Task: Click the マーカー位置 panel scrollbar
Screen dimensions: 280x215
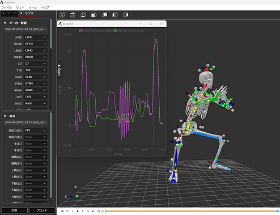Action: [x=51, y=34]
